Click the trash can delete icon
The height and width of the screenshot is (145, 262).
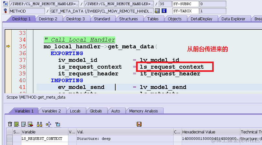pyautogui.click(x=10, y=124)
